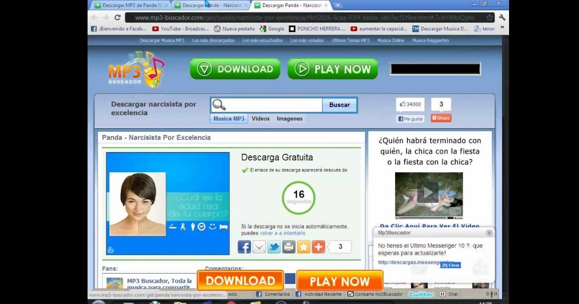The width and height of the screenshot is (579, 304).
Task: Click the browser forward arrow
Action: tap(106, 17)
